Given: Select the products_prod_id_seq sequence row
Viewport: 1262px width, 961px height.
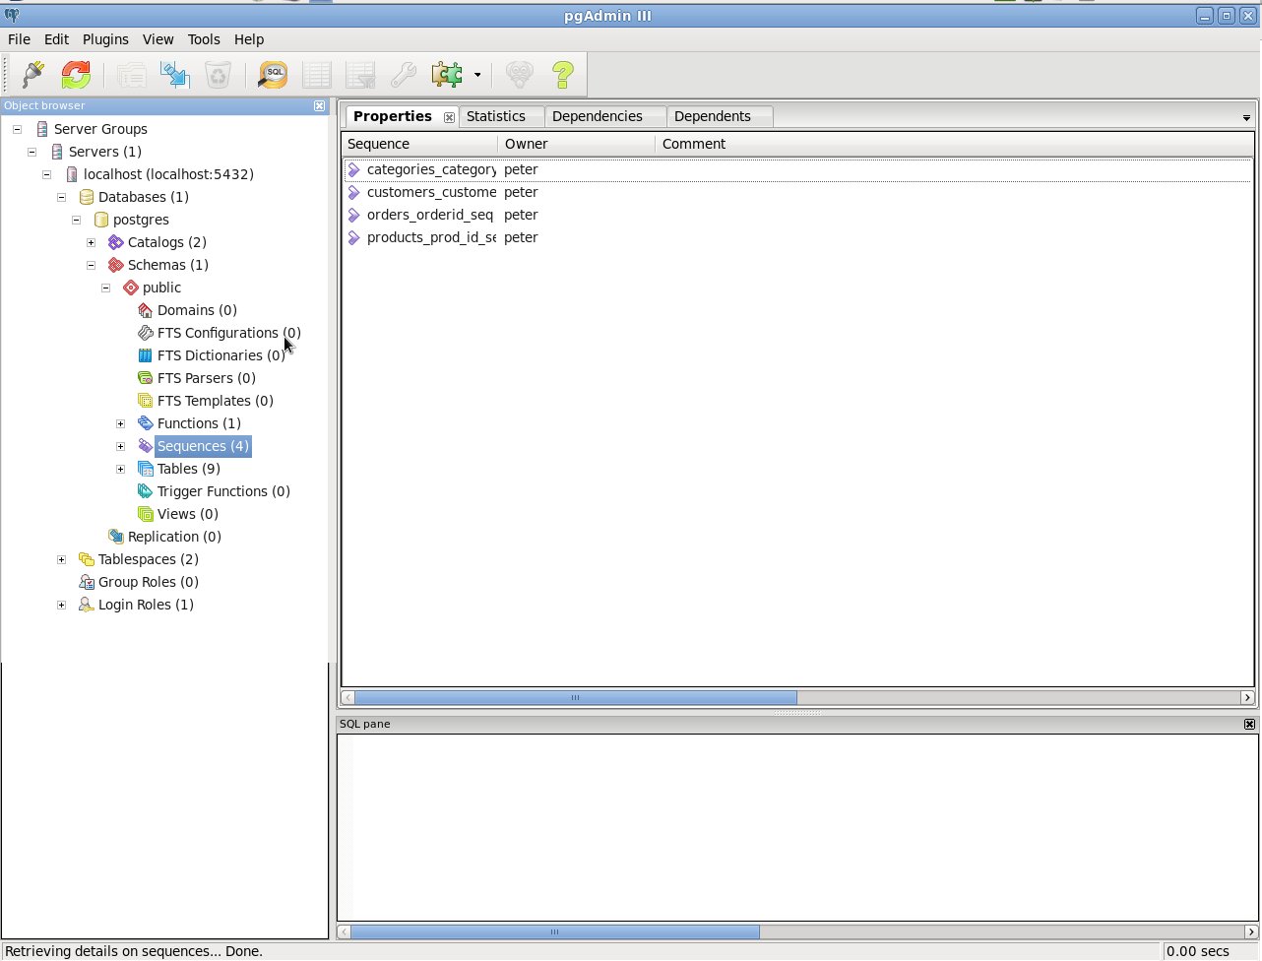Looking at the screenshot, I should click(431, 237).
